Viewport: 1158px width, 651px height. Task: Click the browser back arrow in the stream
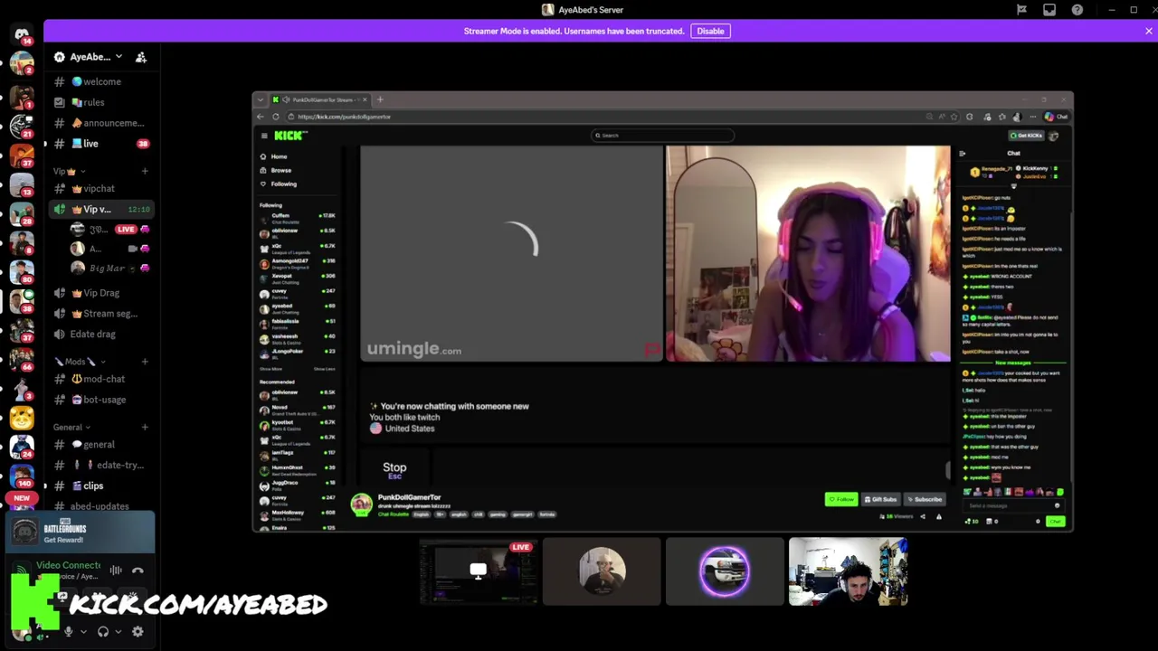[x=261, y=117]
